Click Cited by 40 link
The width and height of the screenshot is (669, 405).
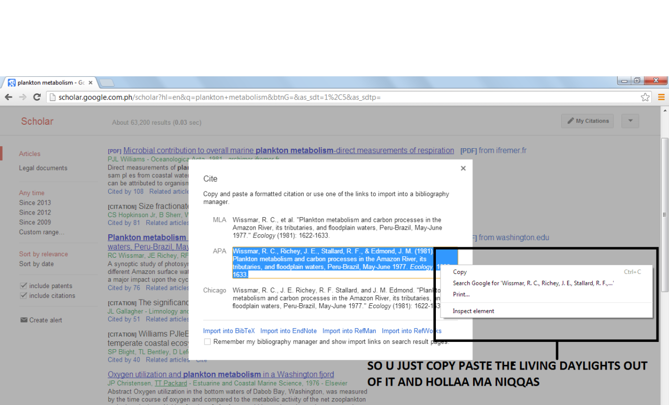pyautogui.click(x=124, y=360)
